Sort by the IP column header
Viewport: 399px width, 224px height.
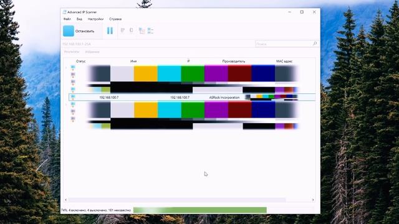(188, 61)
